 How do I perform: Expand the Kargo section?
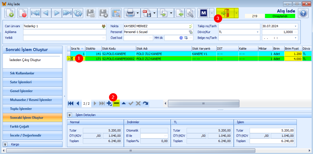point(5,144)
